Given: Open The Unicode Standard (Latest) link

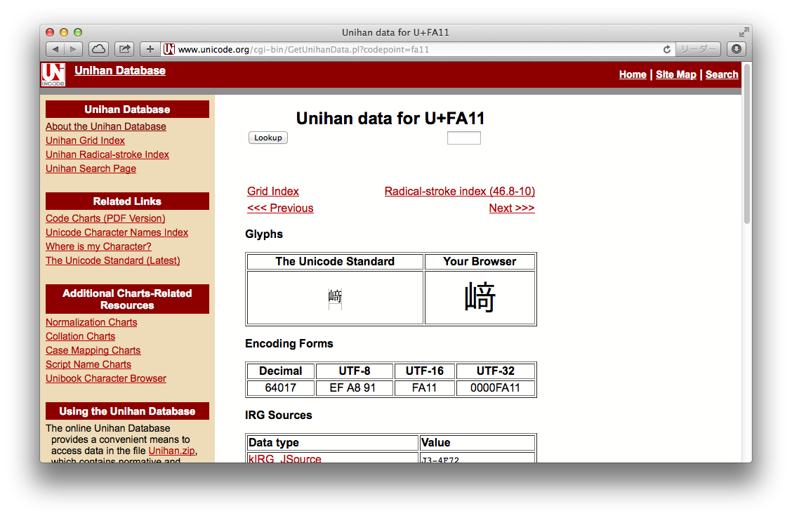Looking at the screenshot, I should tap(112, 260).
